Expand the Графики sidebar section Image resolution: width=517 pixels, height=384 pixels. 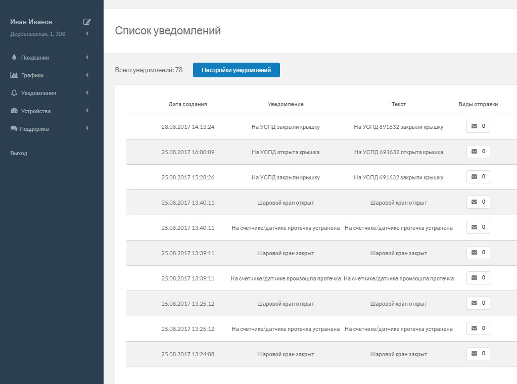pos(87,75)
